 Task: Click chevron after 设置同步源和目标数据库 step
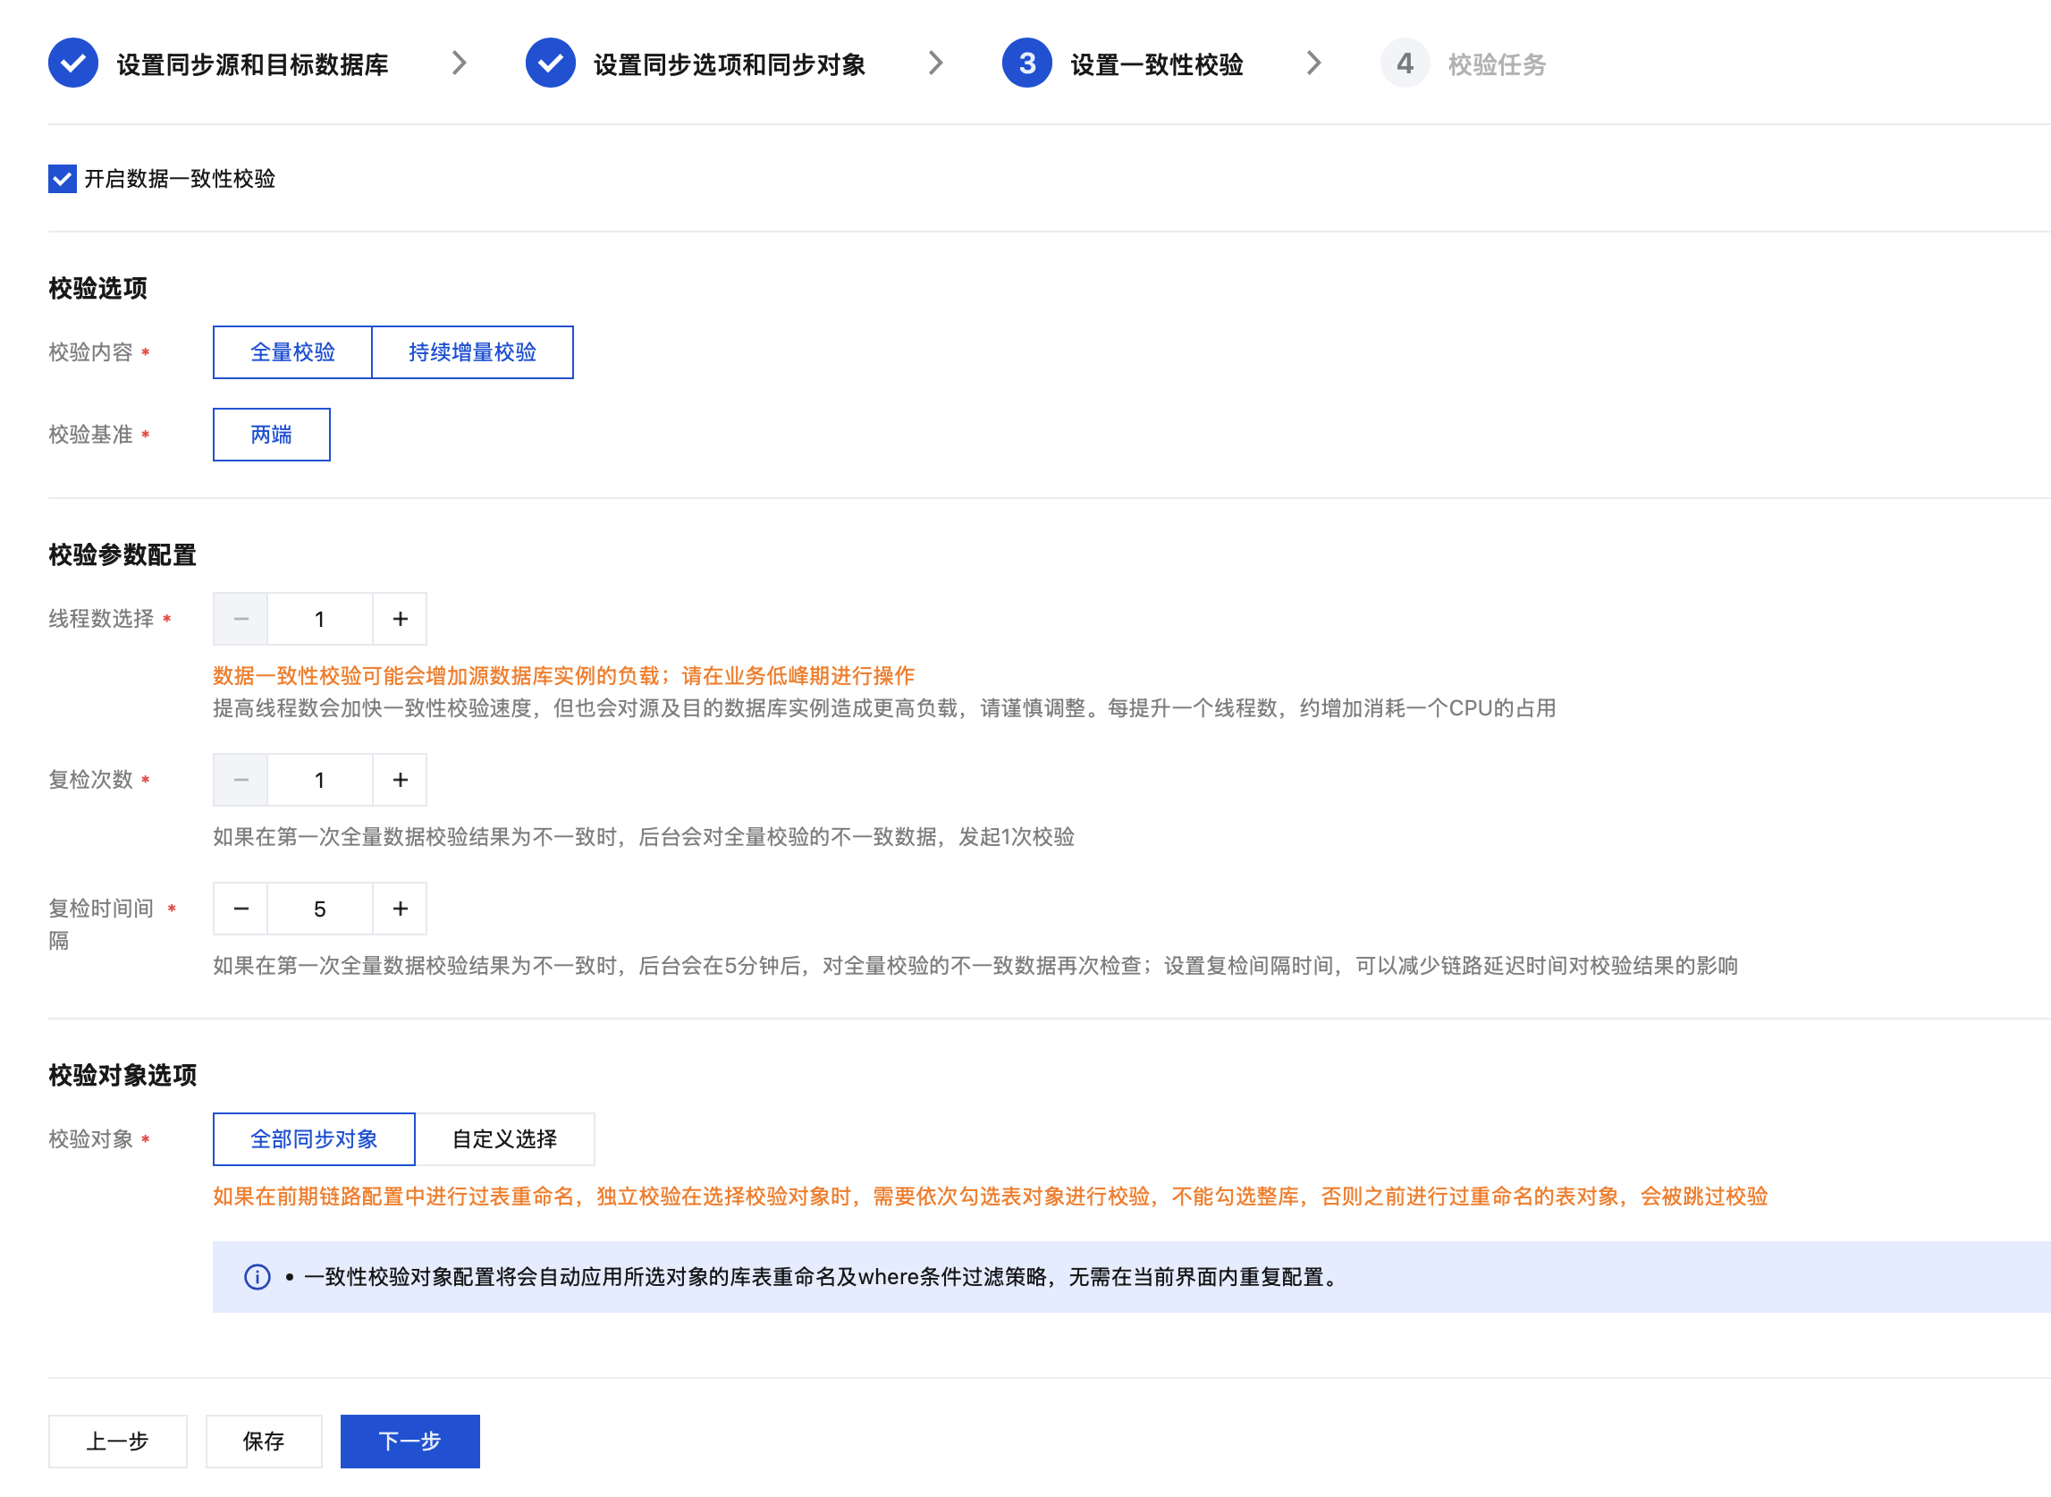click(460, 63)
